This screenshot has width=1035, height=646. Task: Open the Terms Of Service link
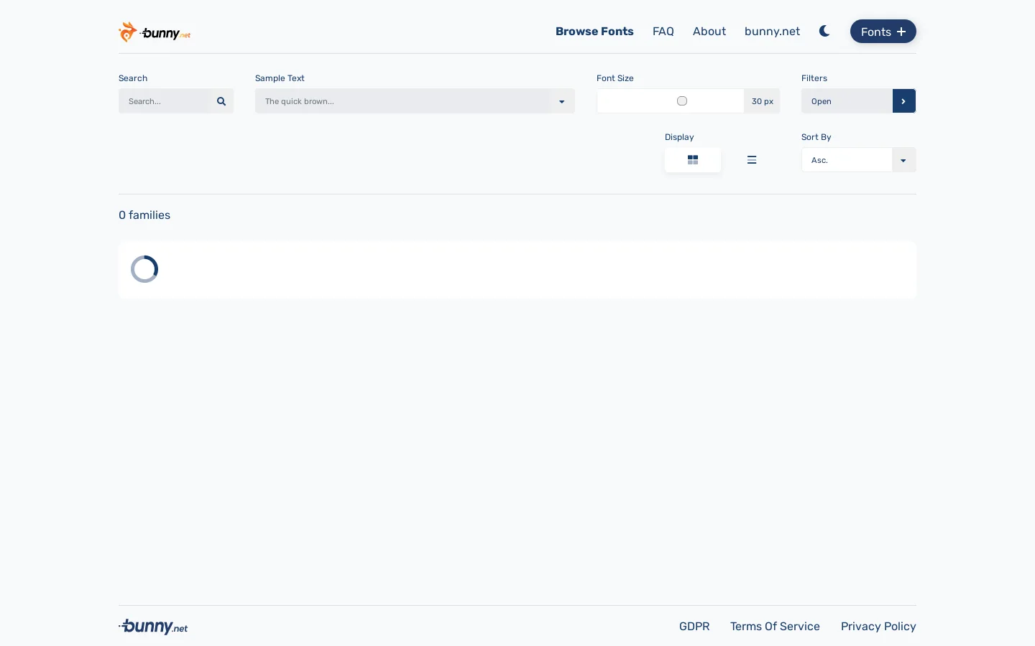(775, 627)
